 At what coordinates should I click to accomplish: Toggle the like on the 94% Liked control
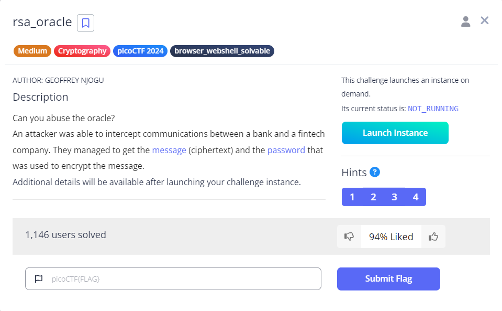click(391, 237)
